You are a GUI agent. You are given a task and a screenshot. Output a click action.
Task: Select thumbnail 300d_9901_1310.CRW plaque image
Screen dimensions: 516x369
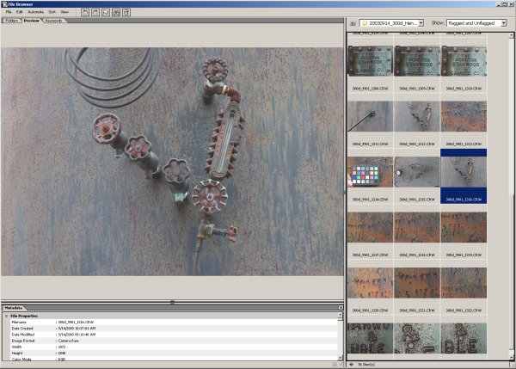click(x=464, y=61)
